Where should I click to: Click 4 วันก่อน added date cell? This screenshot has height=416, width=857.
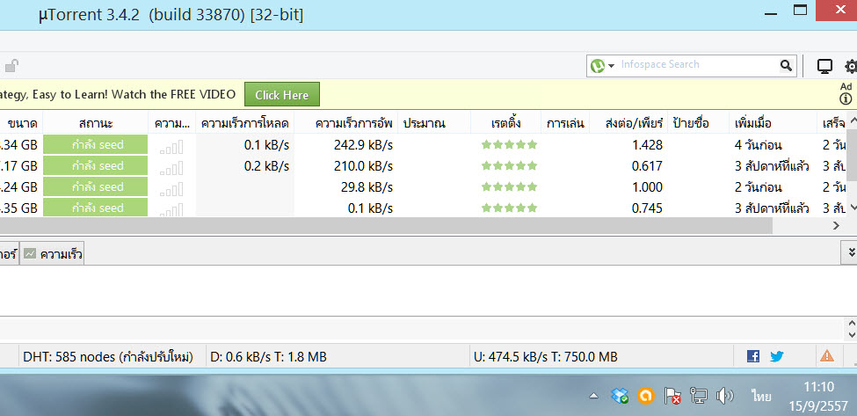point(759,145)
